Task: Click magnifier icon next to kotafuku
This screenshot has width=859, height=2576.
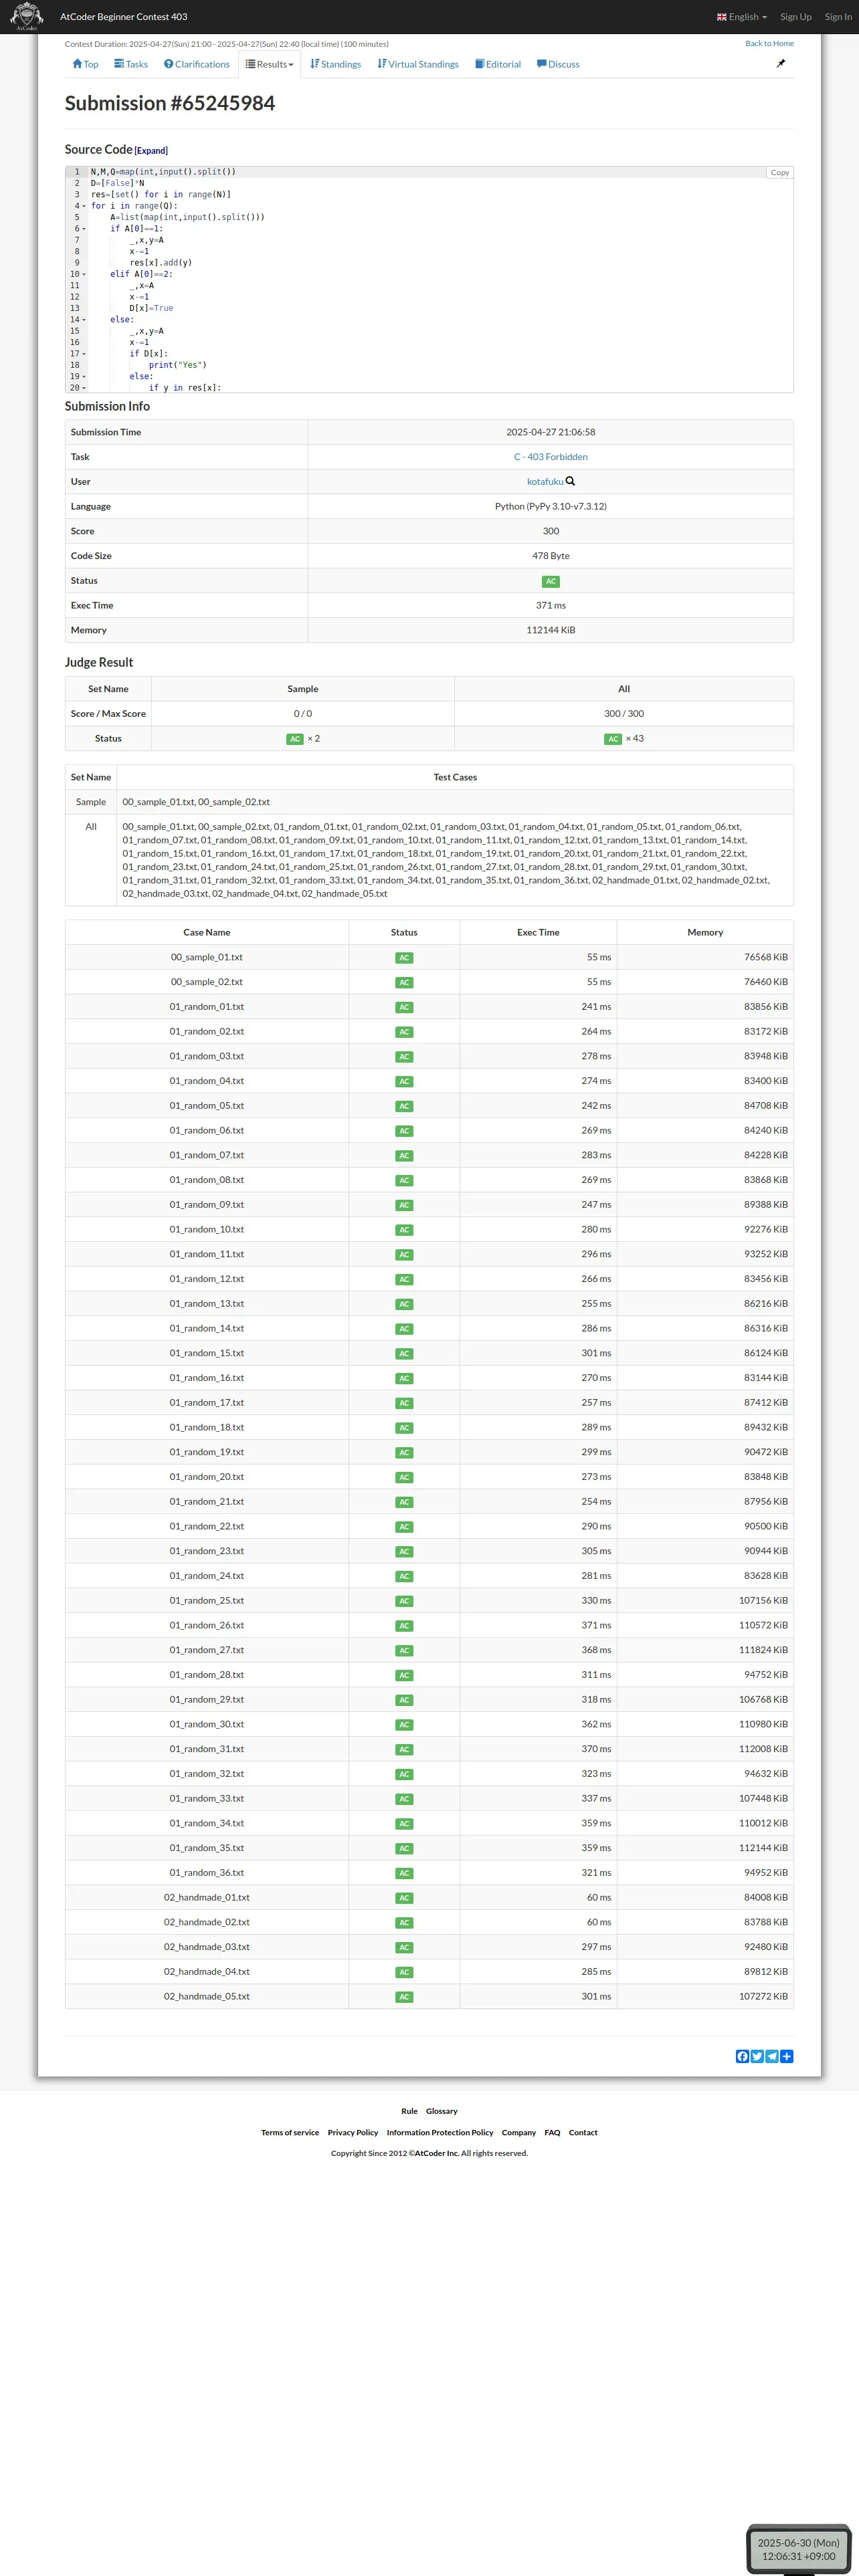Action: click(x=571, y=481)
